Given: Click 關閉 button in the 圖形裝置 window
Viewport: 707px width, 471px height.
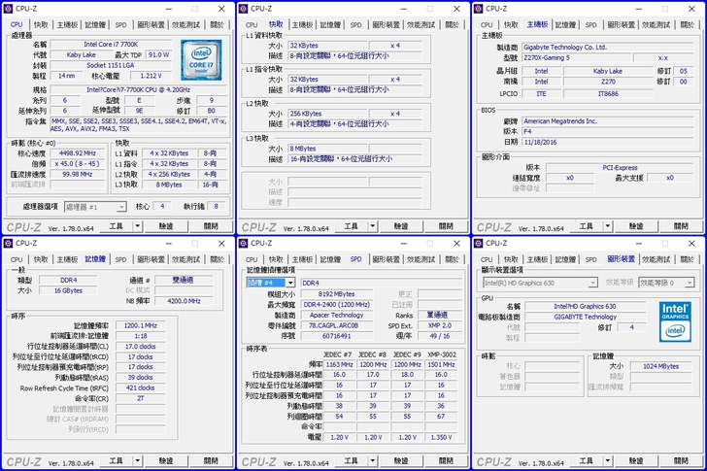Looking at the screenshot, I should click(x=681, y=460).
